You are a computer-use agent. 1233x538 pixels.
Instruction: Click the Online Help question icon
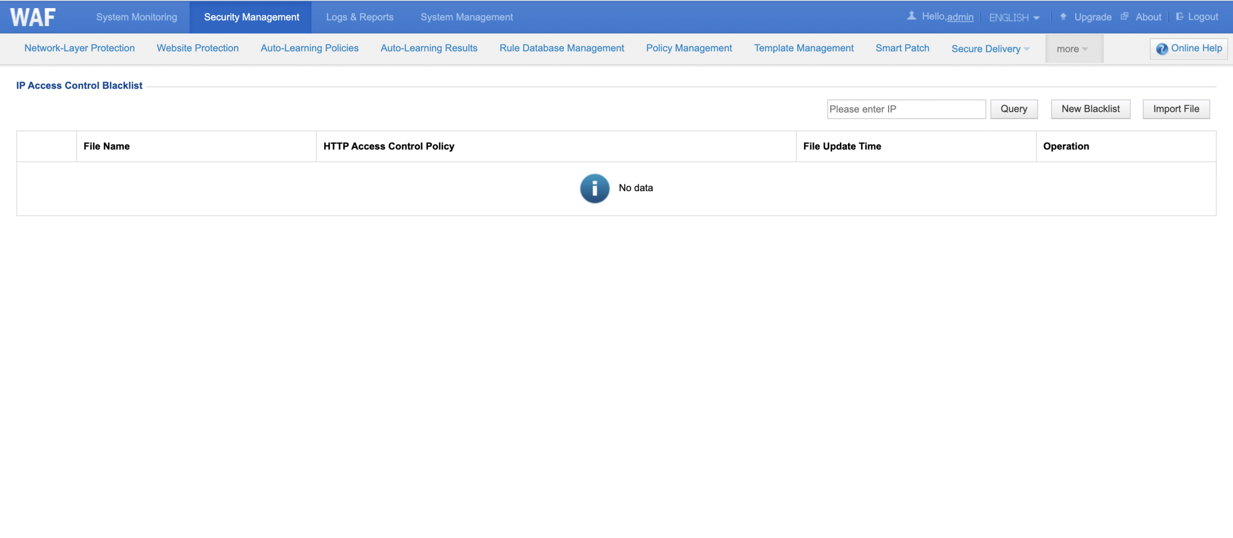(x=1162, y=49)
